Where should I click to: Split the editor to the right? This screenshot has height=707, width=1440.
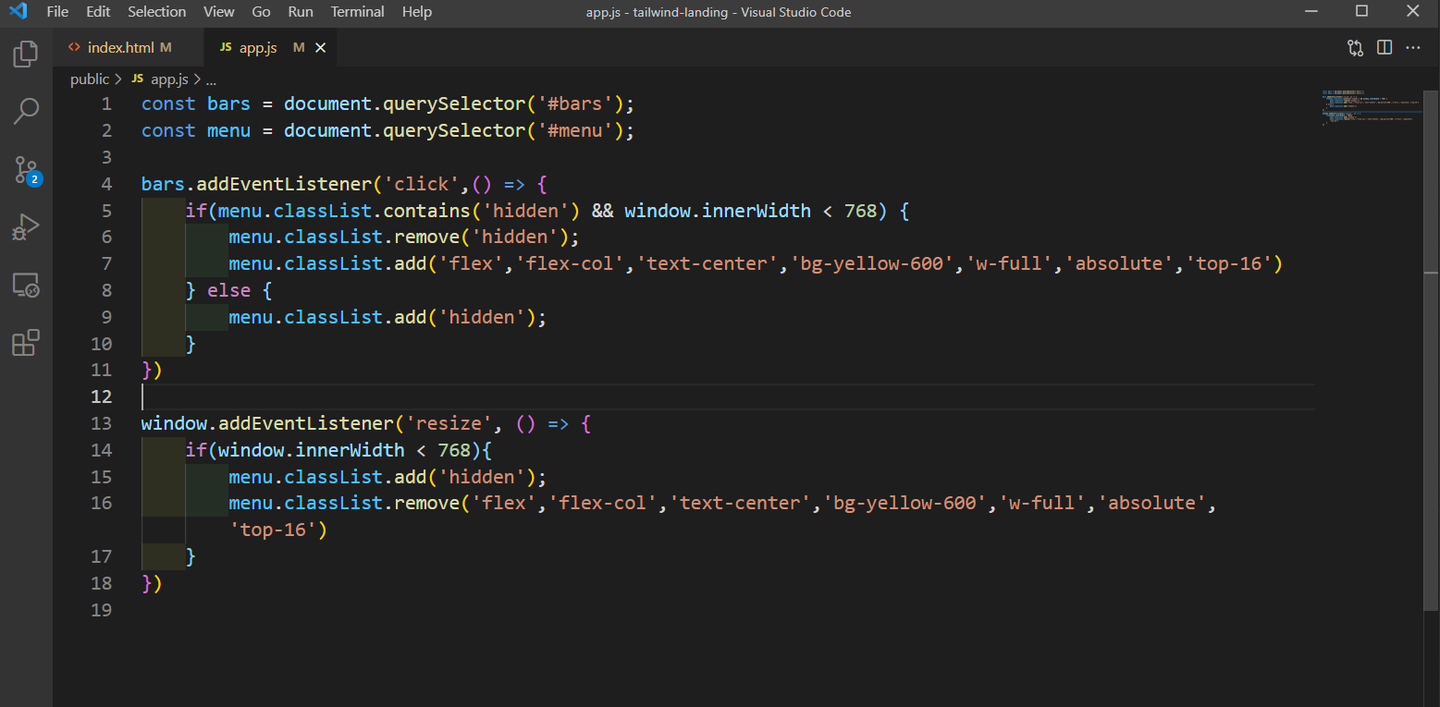point(1385,48)
